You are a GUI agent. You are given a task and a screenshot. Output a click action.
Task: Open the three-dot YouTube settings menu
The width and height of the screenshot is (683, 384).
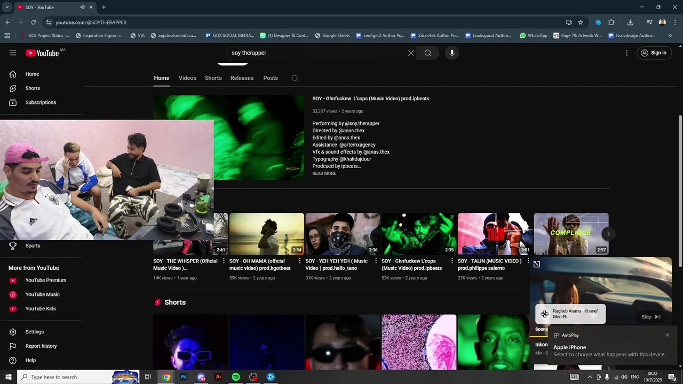point(627,53)
